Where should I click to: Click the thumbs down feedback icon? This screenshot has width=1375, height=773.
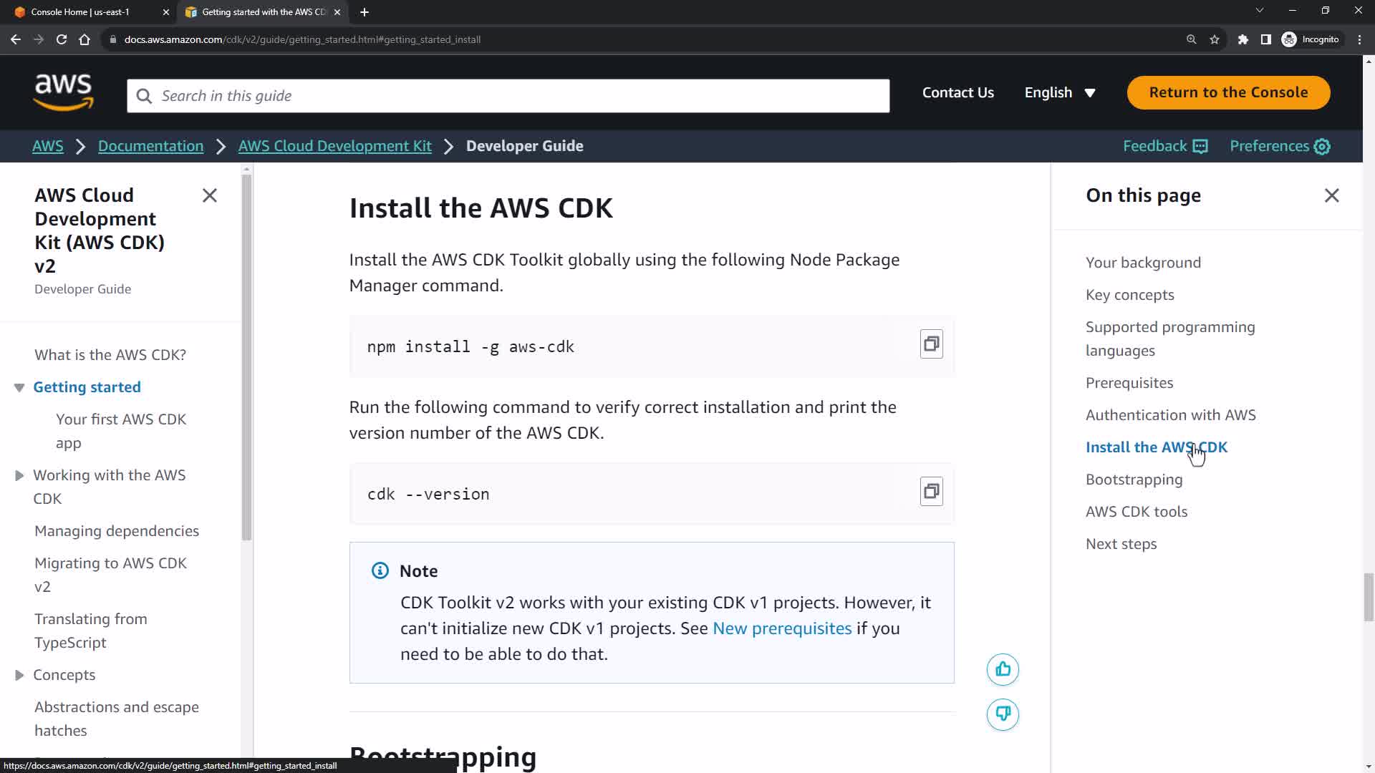point(1003,714)
